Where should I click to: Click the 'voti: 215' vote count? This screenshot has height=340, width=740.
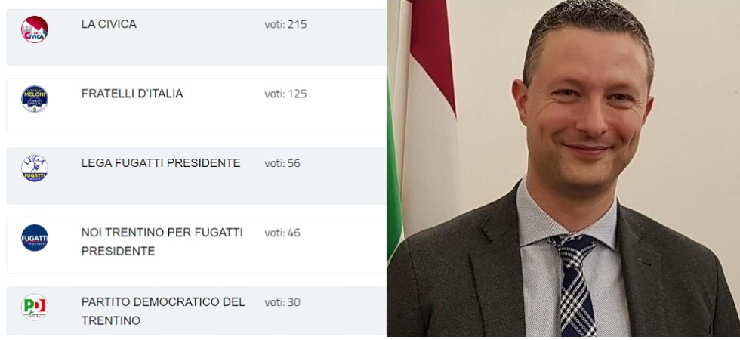(x=285, y=24)
